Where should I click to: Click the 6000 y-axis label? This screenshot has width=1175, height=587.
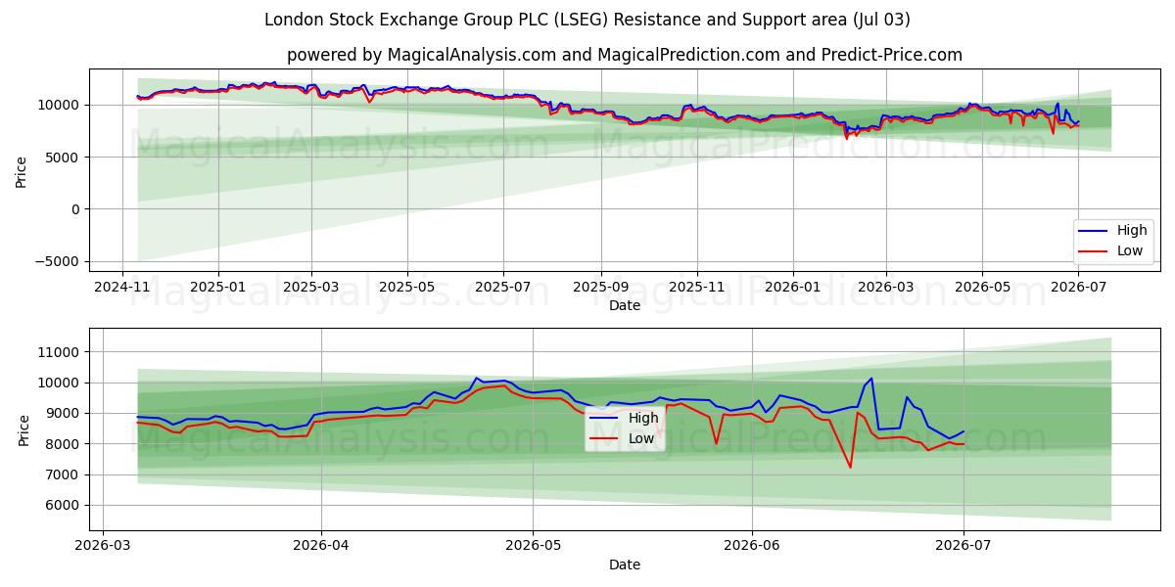(64, 506)
